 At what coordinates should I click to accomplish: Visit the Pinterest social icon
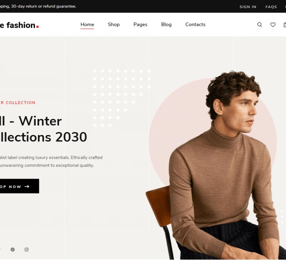(13, 249)
